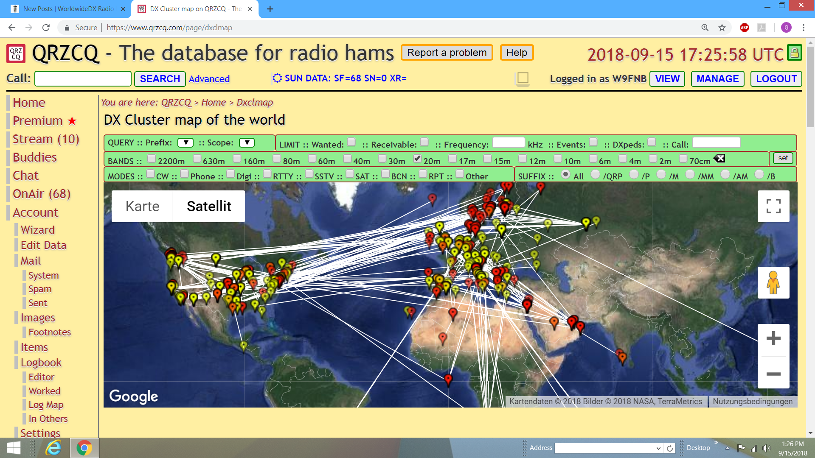Click the LOGOUT button
815x458 pixels.
pos(776,79)
